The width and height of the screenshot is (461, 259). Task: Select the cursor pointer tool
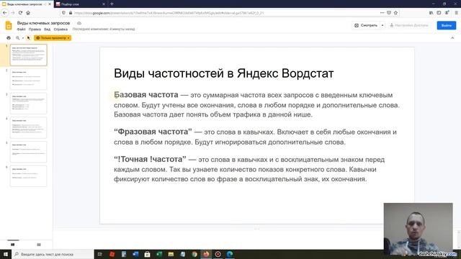tap(29, 38)
